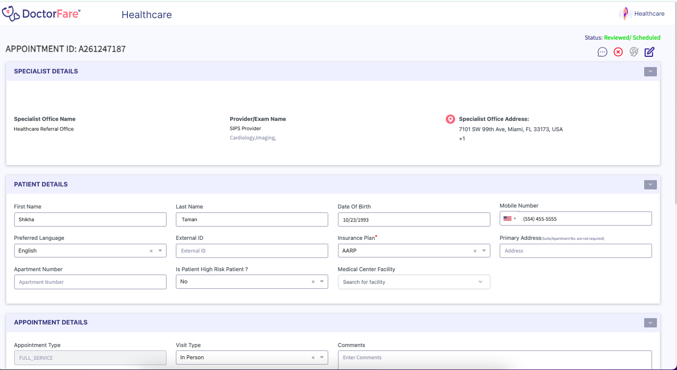
Task: Click the specialist office address text
Action: click(511, 130)
